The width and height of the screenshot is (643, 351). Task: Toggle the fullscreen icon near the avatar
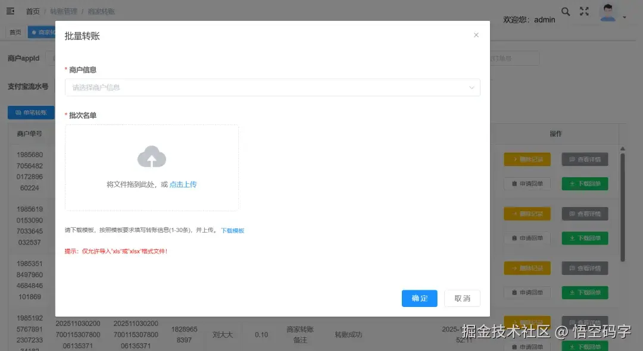point(584,11)
